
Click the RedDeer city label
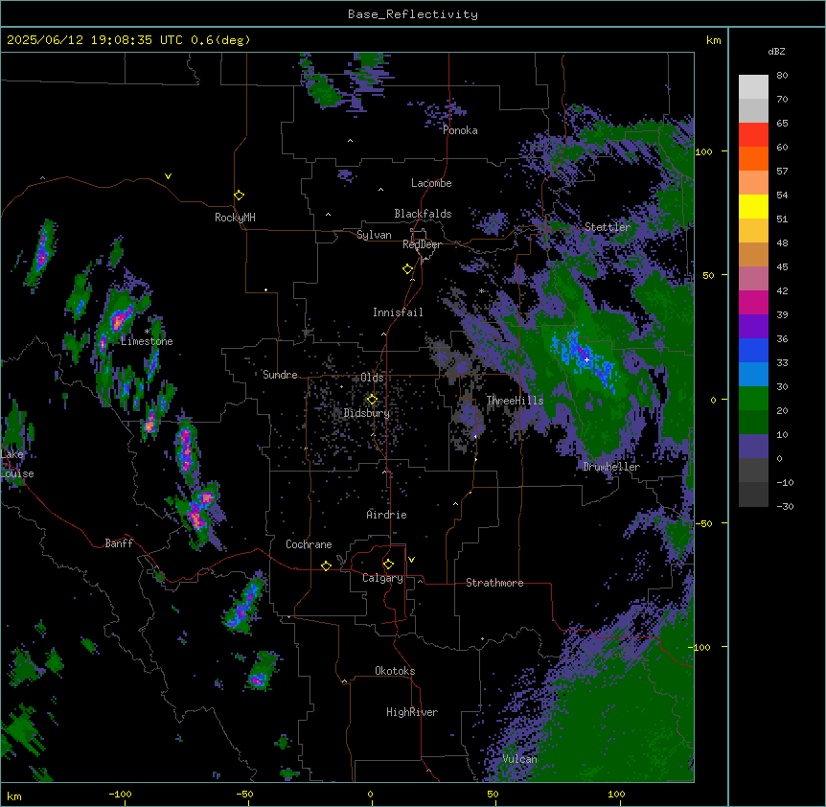pos(422,244)
